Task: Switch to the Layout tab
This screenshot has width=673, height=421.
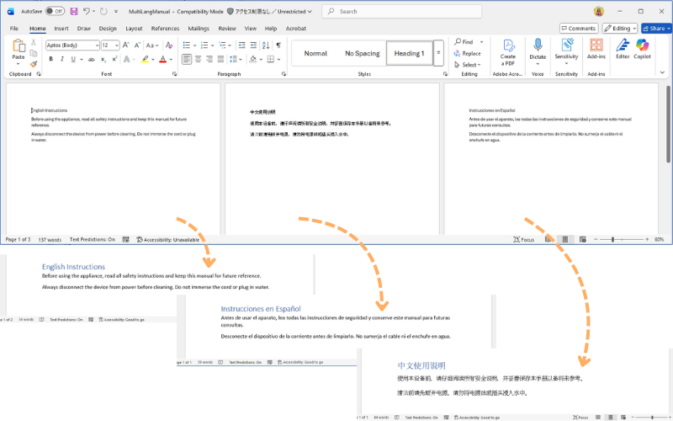Action: pyautogui.click(x=134, y=29)
